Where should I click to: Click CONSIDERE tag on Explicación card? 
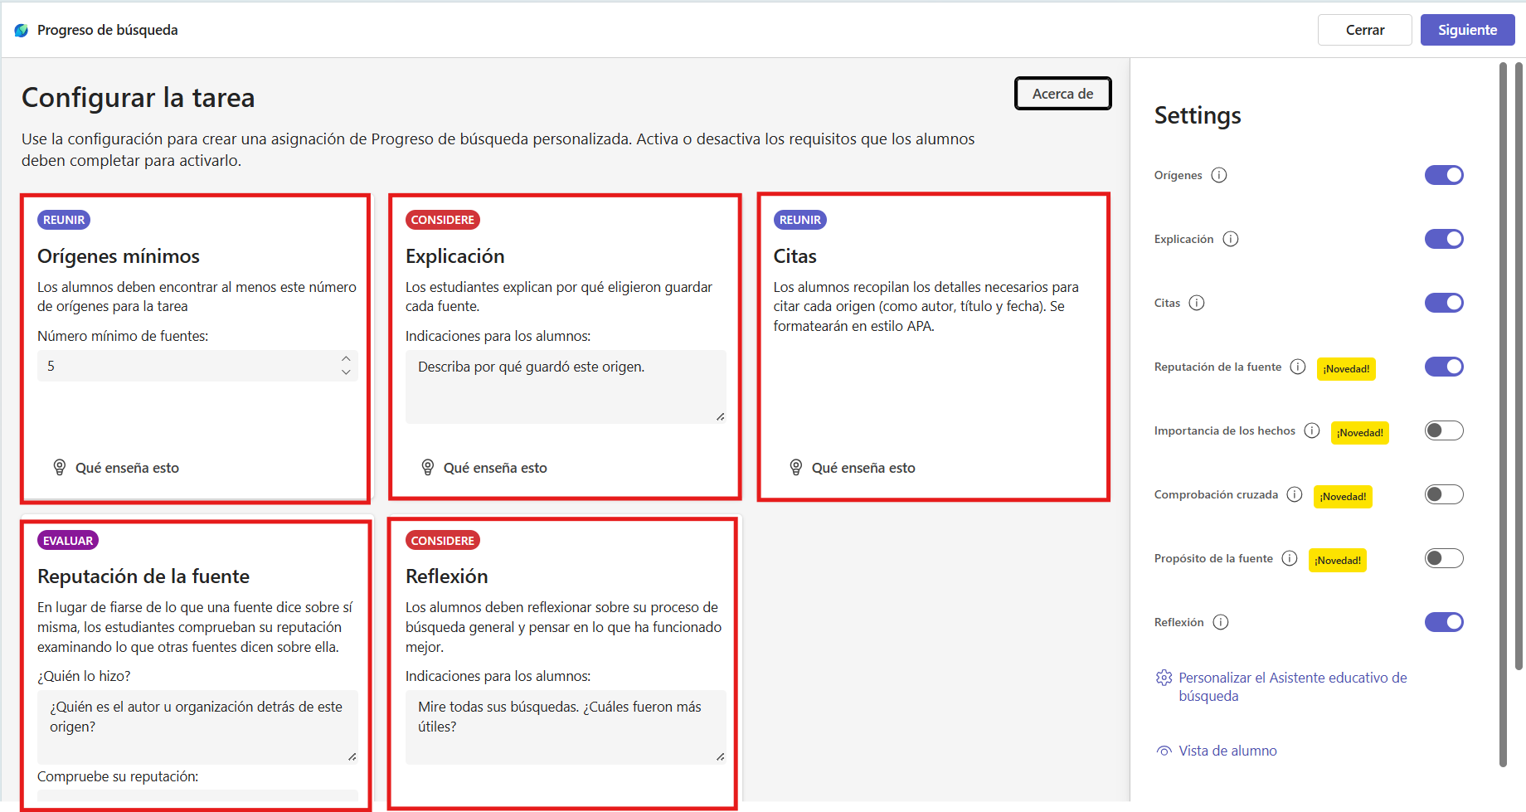pyautogui.click(x=443, y=220)
